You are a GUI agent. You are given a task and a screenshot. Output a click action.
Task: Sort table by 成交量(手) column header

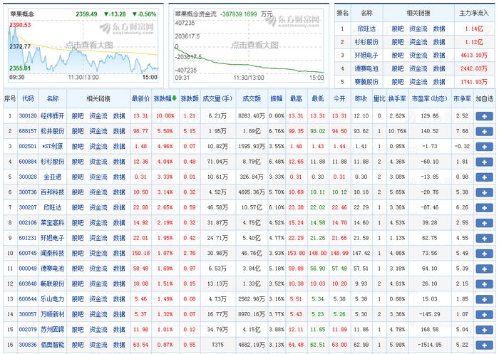(x=217, y=98)
